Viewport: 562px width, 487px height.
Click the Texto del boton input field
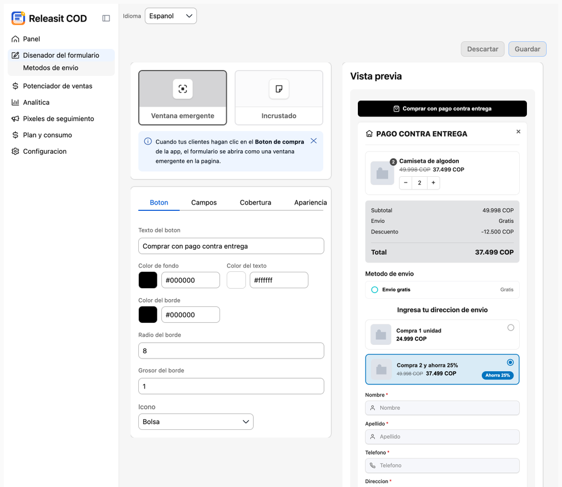point(231,246)
